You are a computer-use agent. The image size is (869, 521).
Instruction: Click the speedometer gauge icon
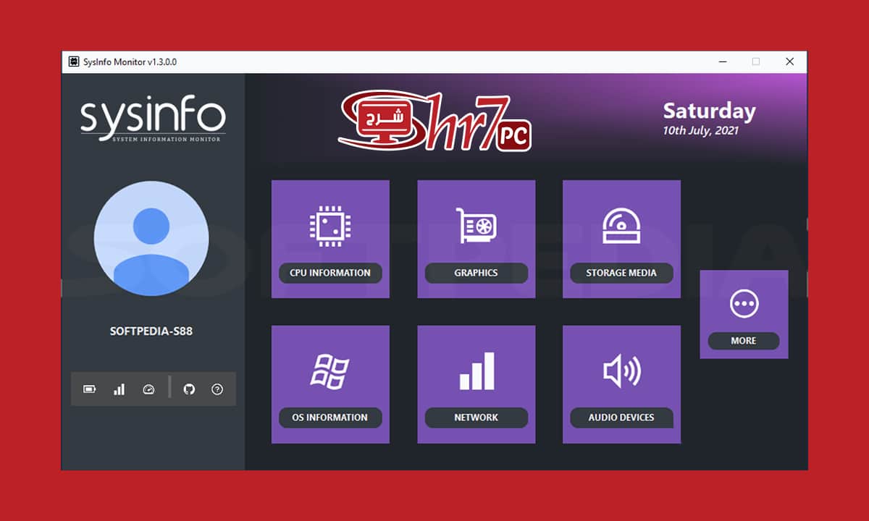click(149, 389)
